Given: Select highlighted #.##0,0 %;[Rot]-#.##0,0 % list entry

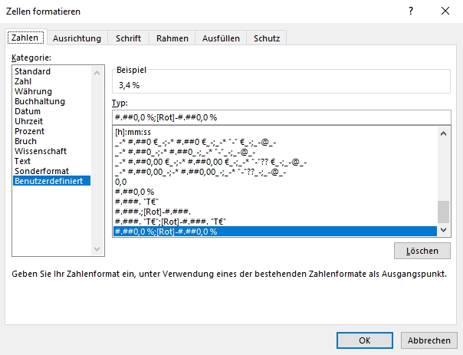Looking at the screenshot, I should point(275,232).
